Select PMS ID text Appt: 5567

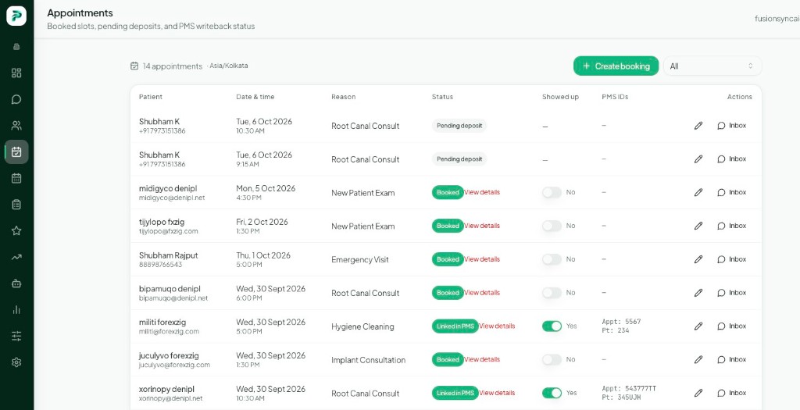[x=621, y=322]
